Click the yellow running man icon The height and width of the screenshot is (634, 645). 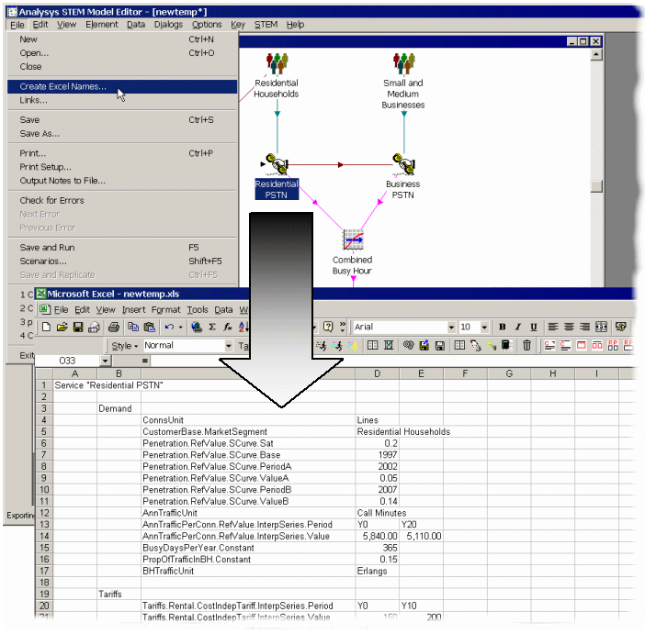353,346
